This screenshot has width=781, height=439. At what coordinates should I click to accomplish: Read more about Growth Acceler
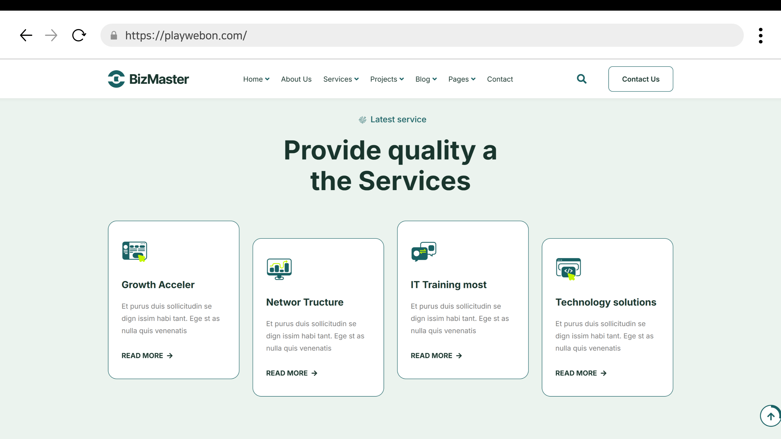coord(147,356)
